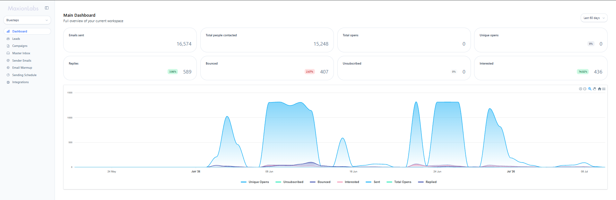Select the Emails sent card

pos(130,40)
